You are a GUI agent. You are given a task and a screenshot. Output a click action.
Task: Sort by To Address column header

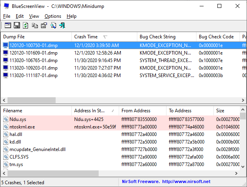190,111
